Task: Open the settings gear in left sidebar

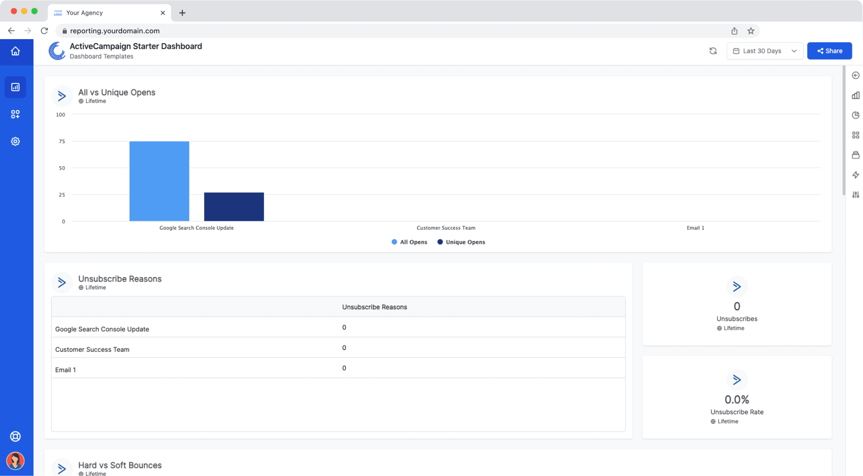Action: pos(15,141)
